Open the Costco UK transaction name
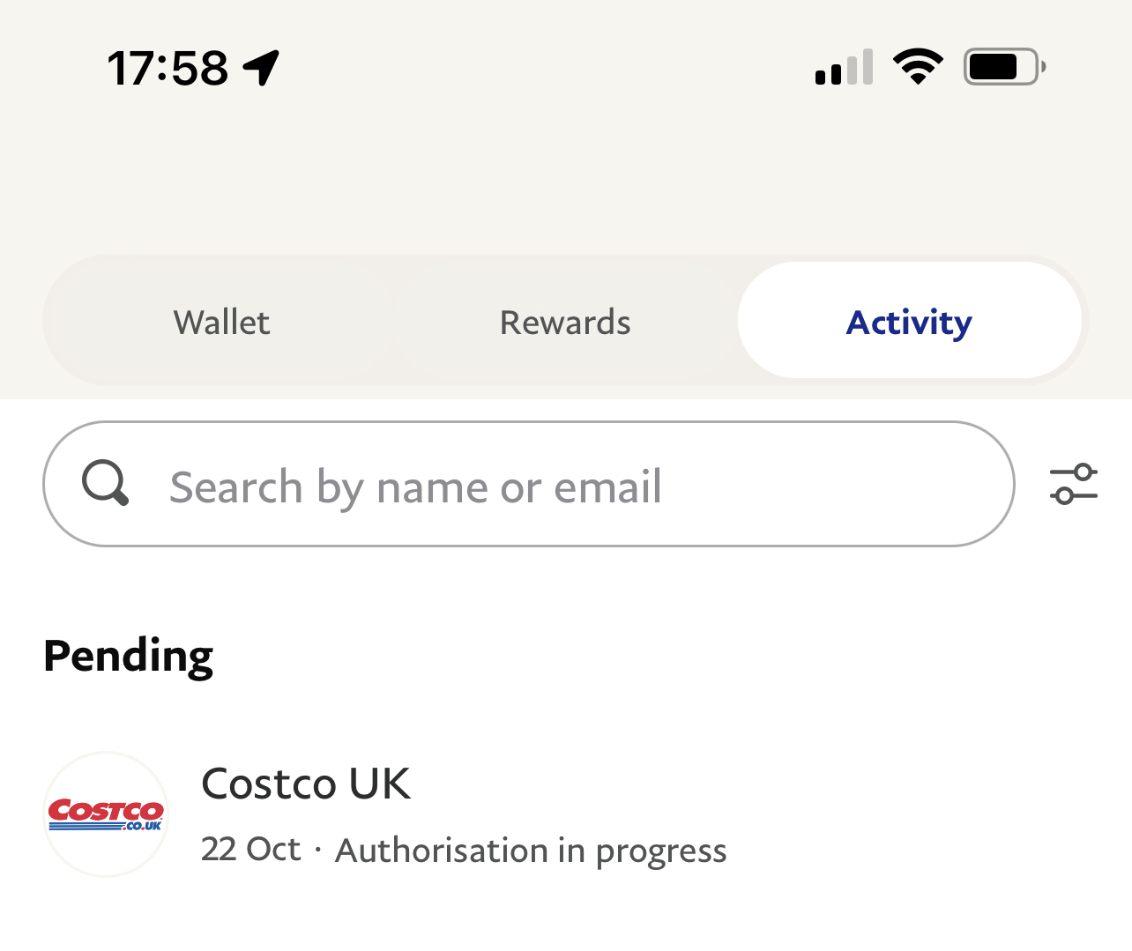The height and width of the screenshot is (951, 1132). pyautogui.click(x=306, y=783)
